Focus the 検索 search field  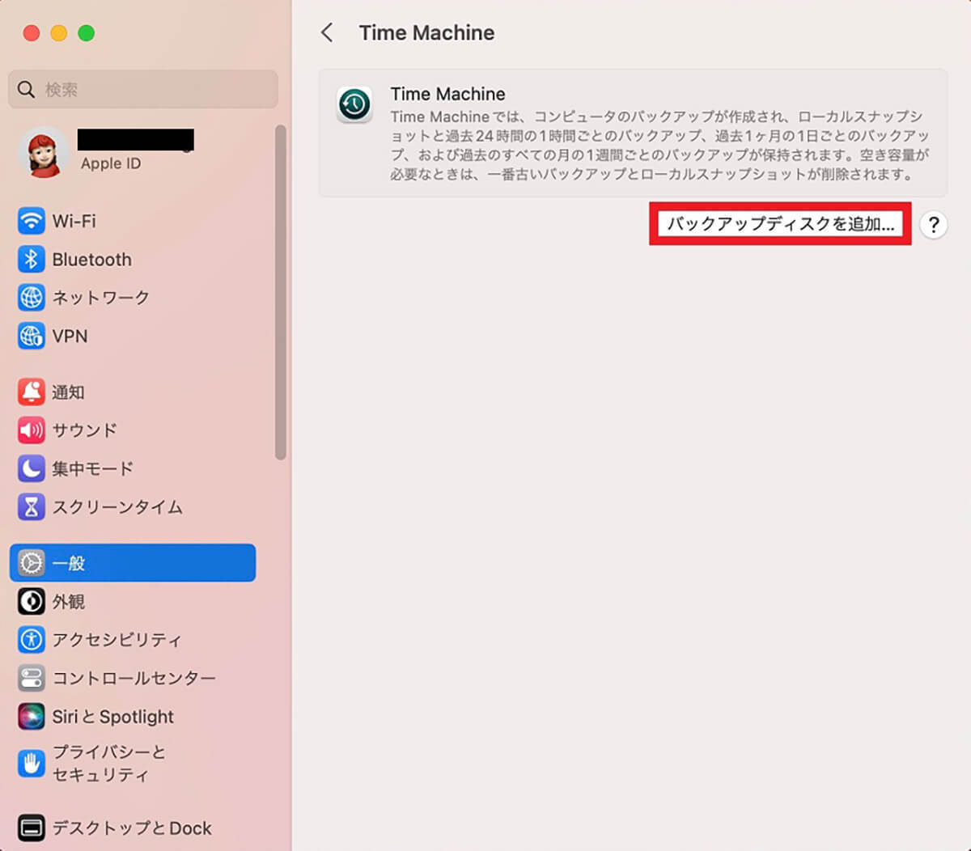143,89
